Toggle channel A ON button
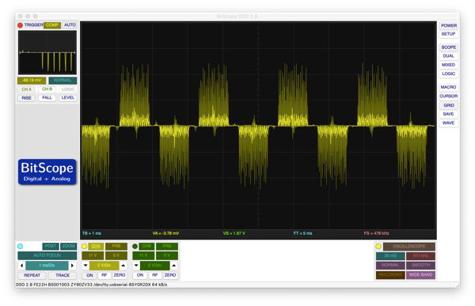The image size is (475, 306). (x=89, y=275)
